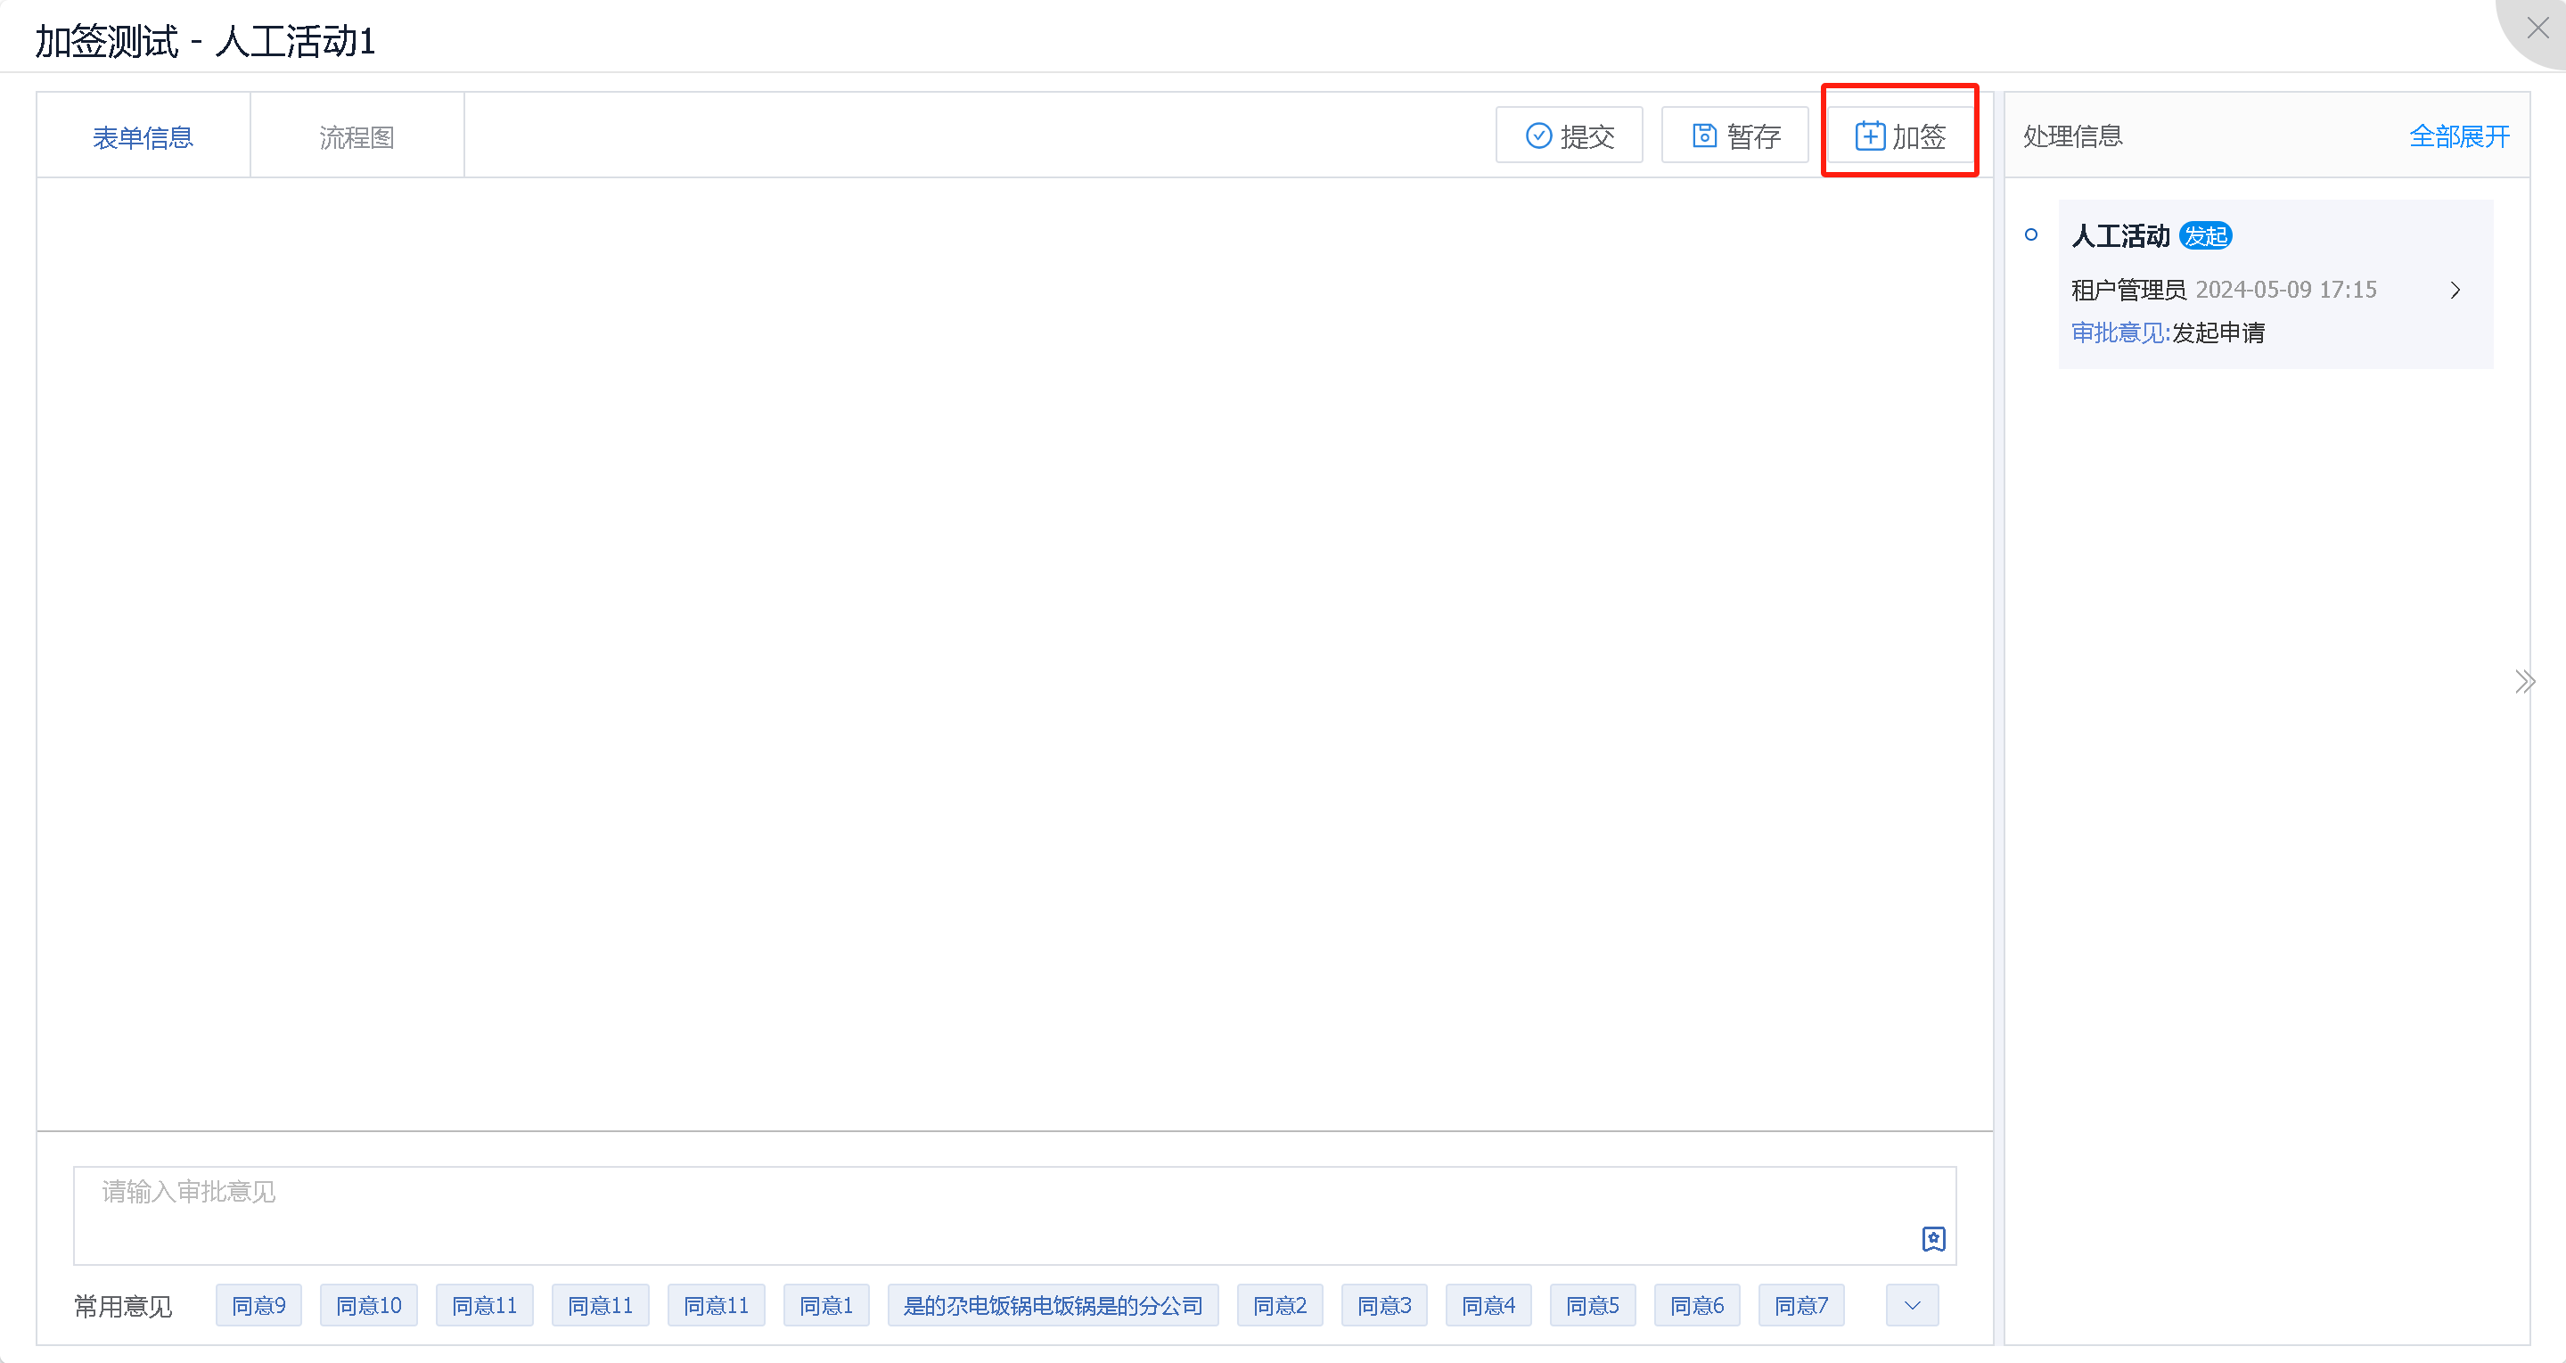Image resolution: width=2566 pixels, height=1363 pixels.
Task: Click the 提交 submit button
Action: (x=1569, y=135)
